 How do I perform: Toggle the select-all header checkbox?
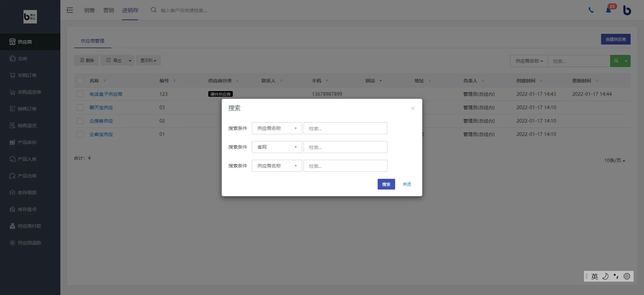pos(80,80)
